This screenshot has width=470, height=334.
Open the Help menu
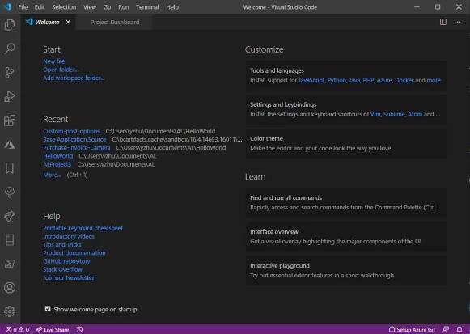(172, 7)
